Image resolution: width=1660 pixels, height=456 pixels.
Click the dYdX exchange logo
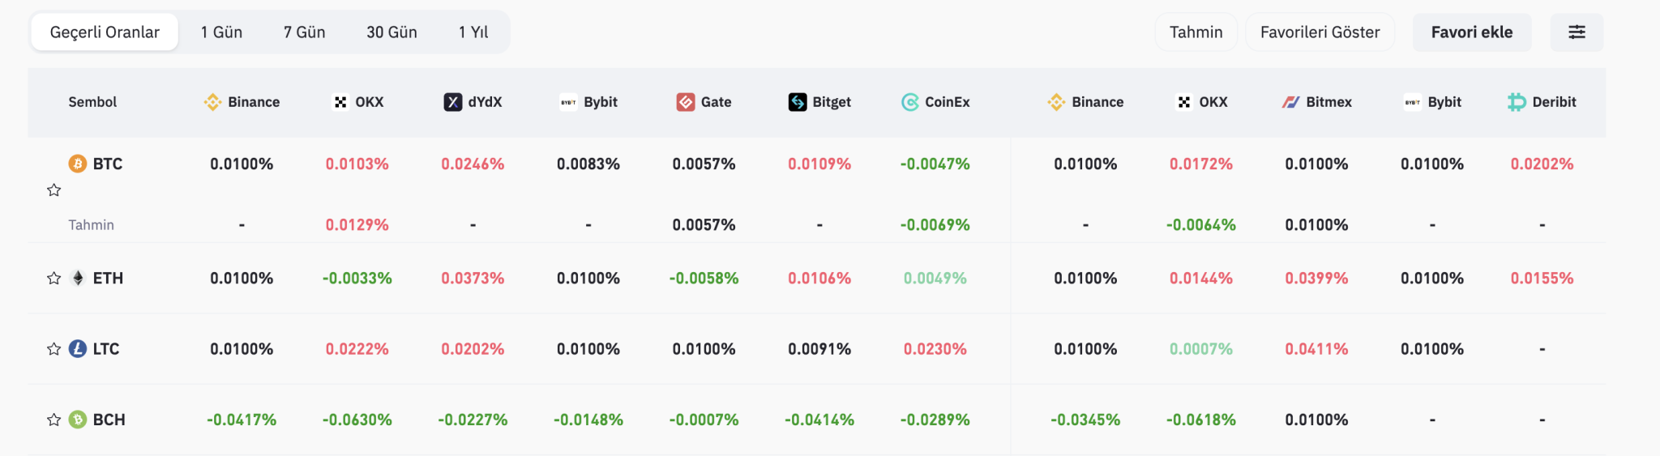pos(453,102)
